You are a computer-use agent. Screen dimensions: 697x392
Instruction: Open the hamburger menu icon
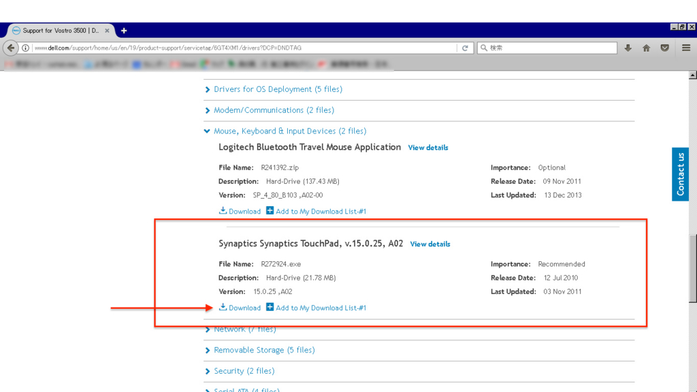686,48
